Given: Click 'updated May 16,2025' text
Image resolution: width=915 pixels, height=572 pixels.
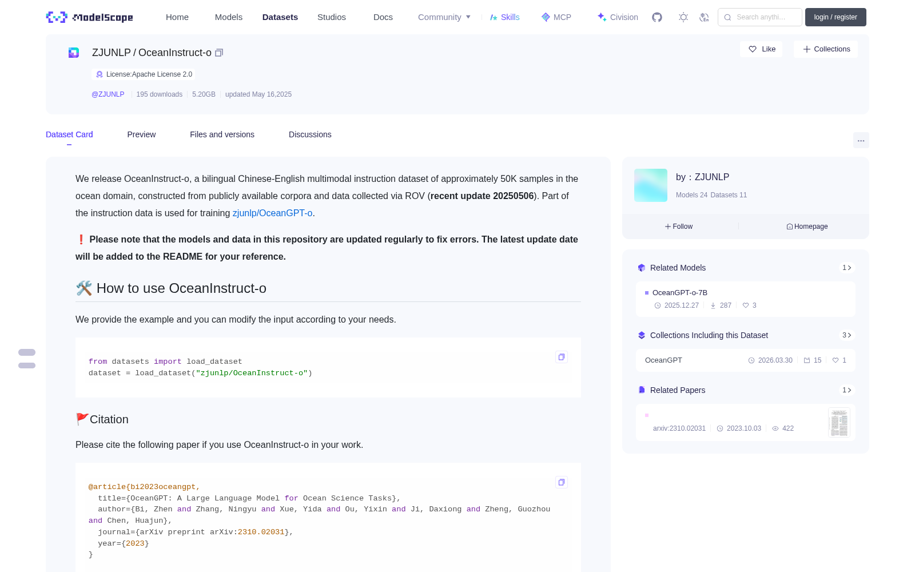Looking at the screenshot, I should click(x=258, y=94).
